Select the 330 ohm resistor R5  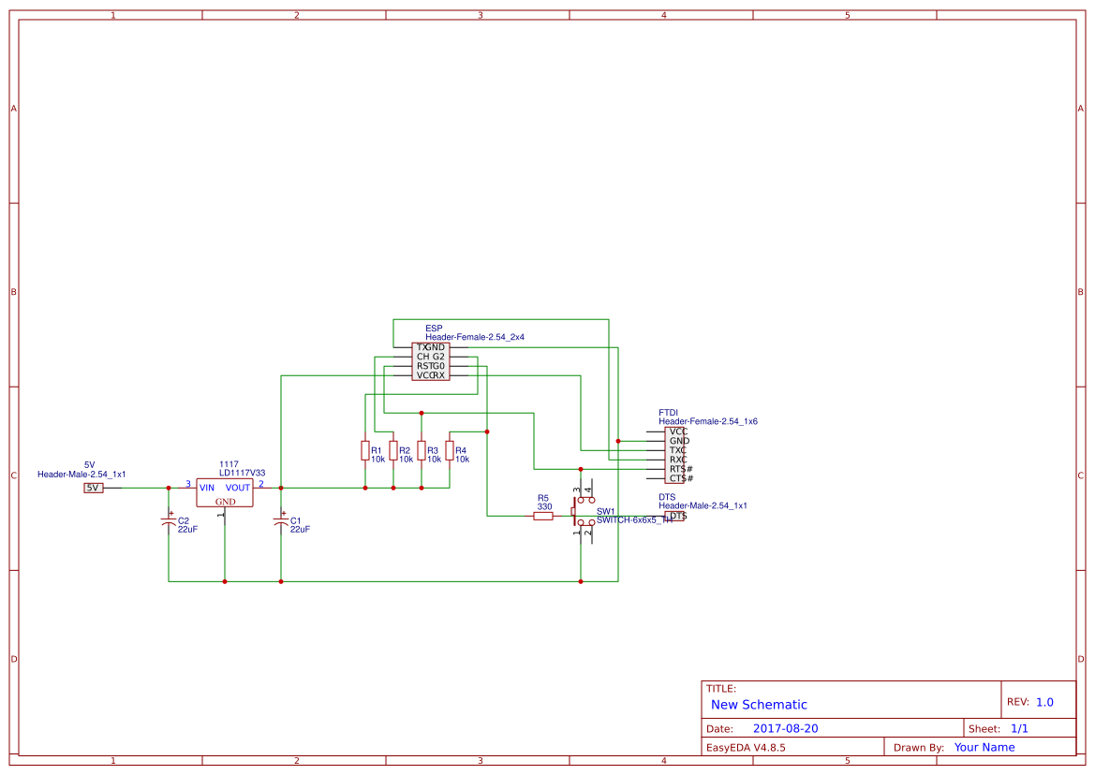point(543,516)
